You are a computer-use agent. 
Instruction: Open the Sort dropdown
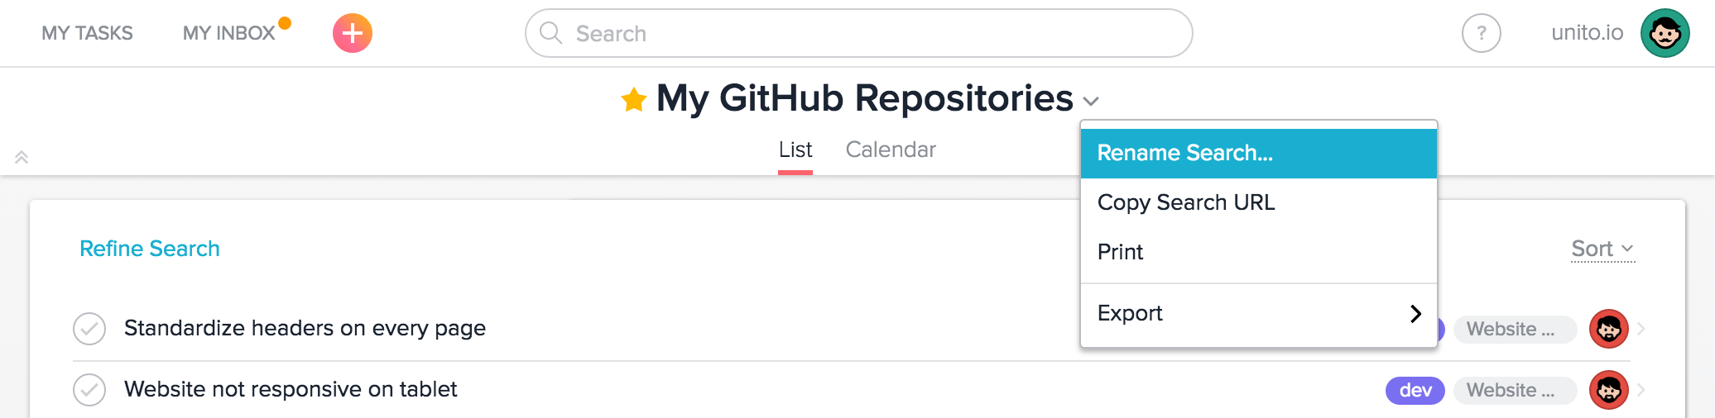(x=1603, y=249)
